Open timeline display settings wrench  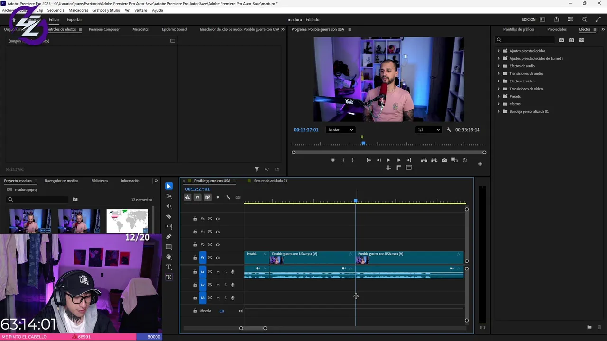(228, 197)
